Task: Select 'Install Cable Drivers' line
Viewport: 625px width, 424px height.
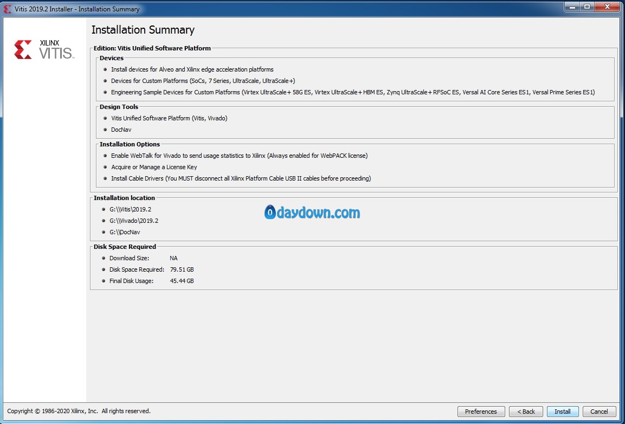Action: 241,179
